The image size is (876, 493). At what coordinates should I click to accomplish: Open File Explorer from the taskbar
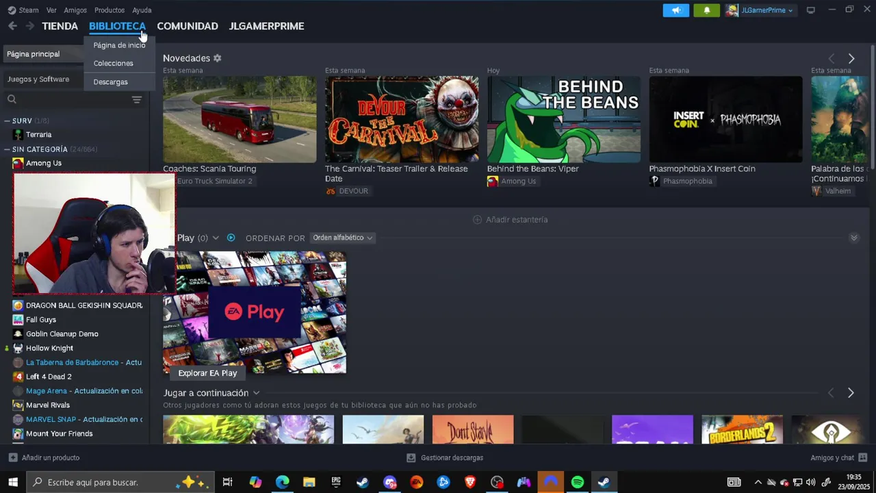[309, 482]
